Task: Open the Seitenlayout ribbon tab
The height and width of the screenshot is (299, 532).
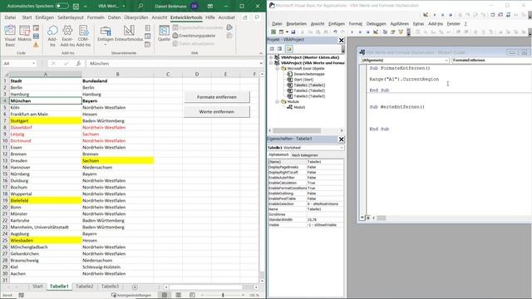Action: (x=70, y=17)
